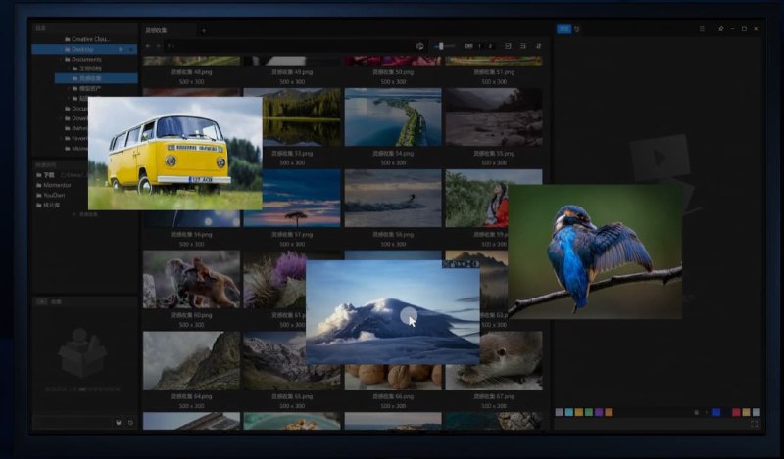
Task: Select option 2 in the toolbar toggle group
Action: [x=490, y=46]
